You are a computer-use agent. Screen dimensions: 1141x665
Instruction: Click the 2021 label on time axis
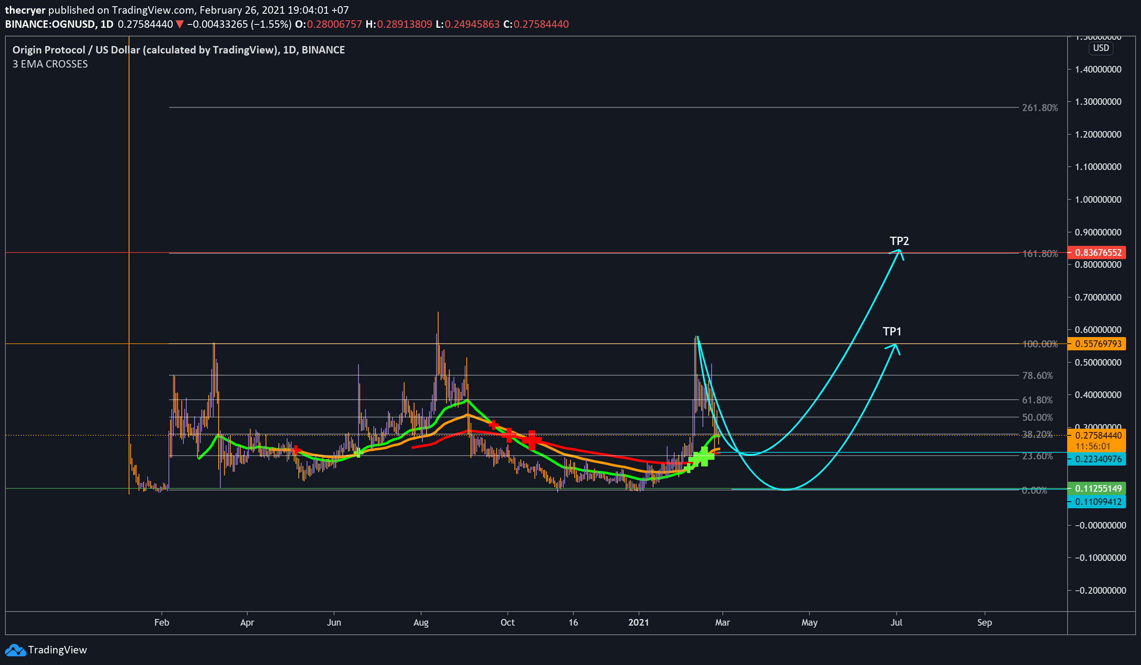point(639,622)
